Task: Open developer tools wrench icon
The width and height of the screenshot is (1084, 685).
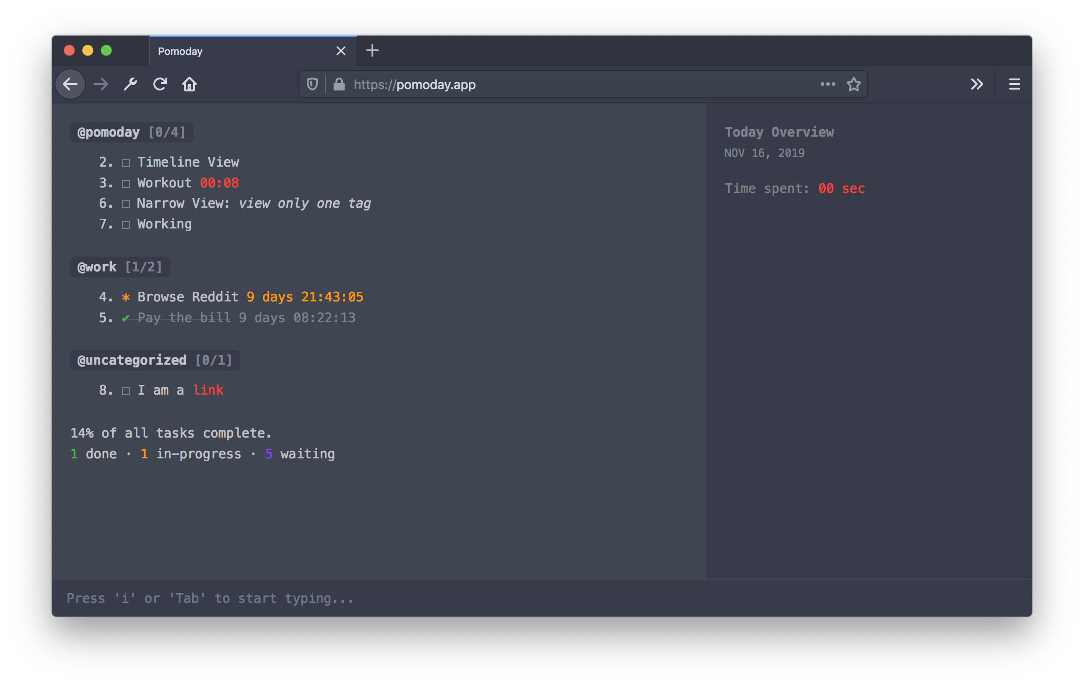Action: click(130, 84)
